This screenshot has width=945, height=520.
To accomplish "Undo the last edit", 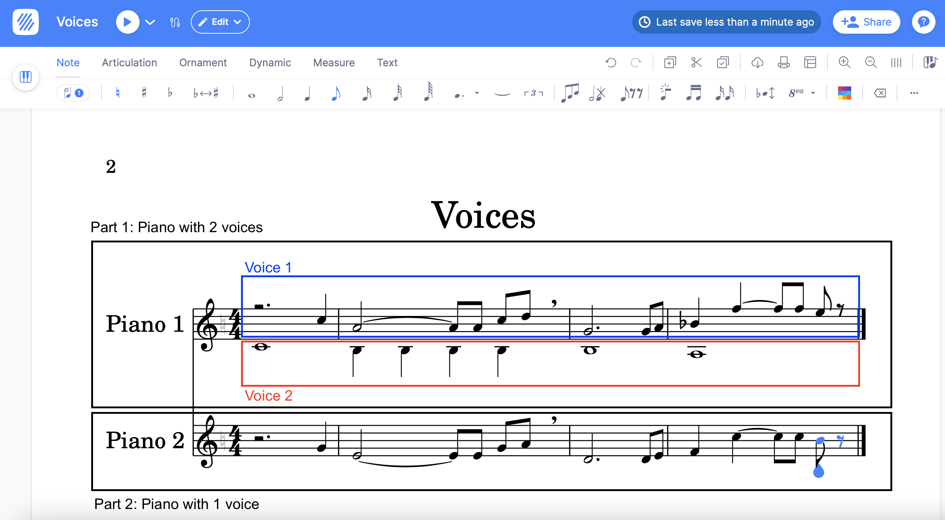I will (x=611, y=62).
